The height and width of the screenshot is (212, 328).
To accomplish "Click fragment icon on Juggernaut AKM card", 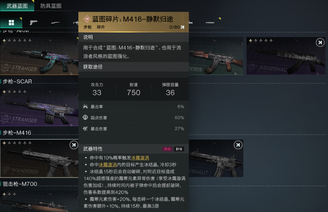I will coord(320,43).
